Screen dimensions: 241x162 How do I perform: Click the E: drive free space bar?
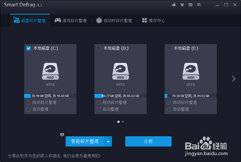(x=191, y=96)
